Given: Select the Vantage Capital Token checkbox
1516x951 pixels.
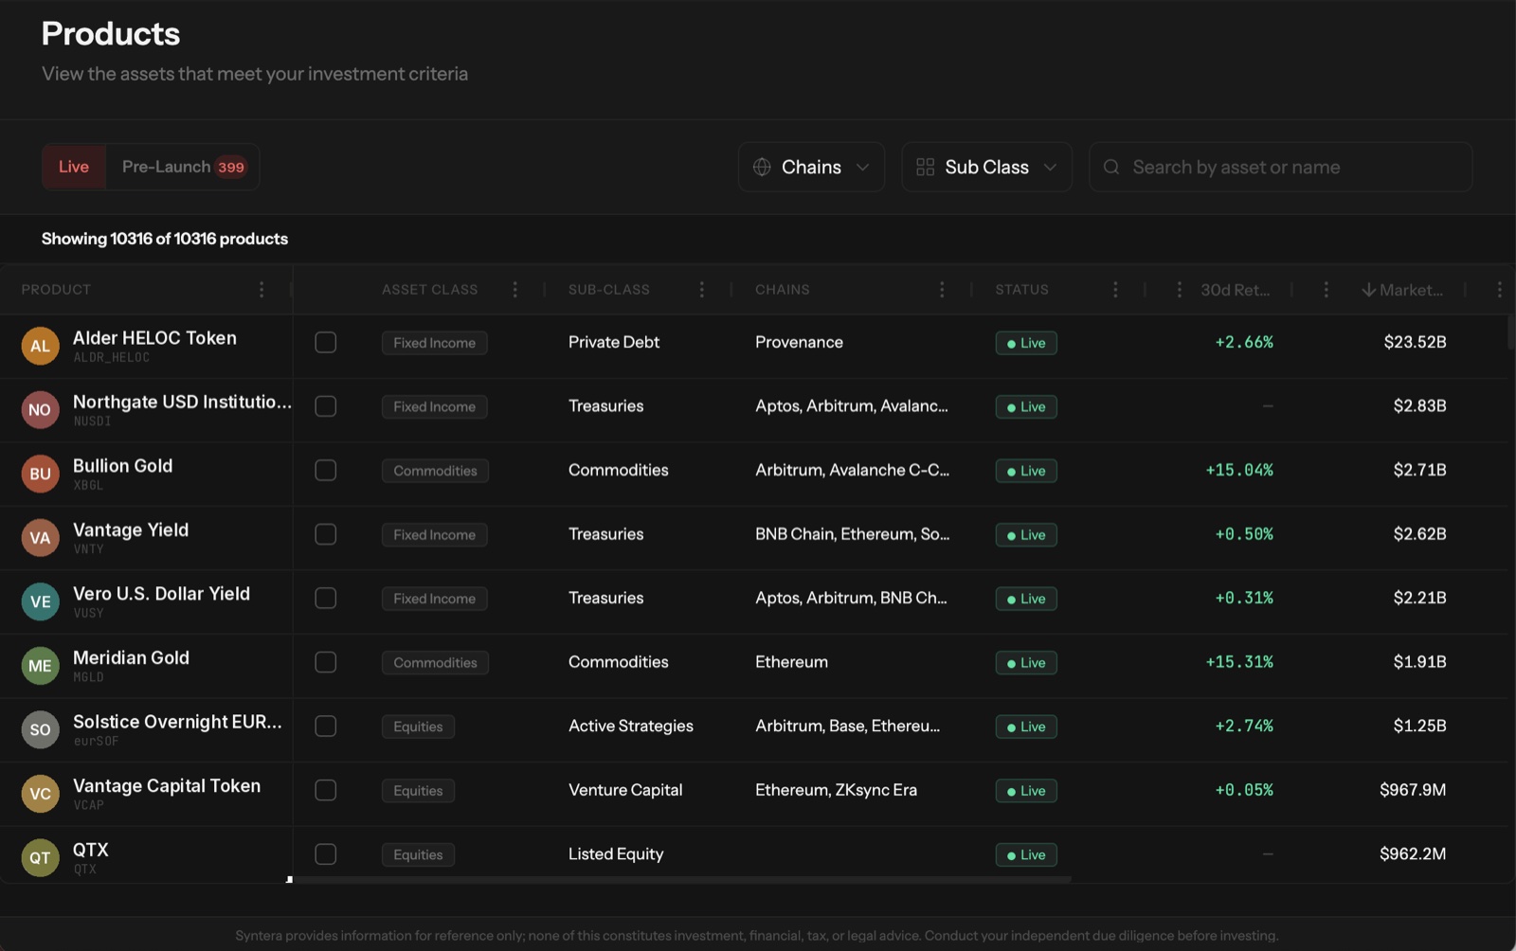Looking at the screenshot, I should 325,790.
